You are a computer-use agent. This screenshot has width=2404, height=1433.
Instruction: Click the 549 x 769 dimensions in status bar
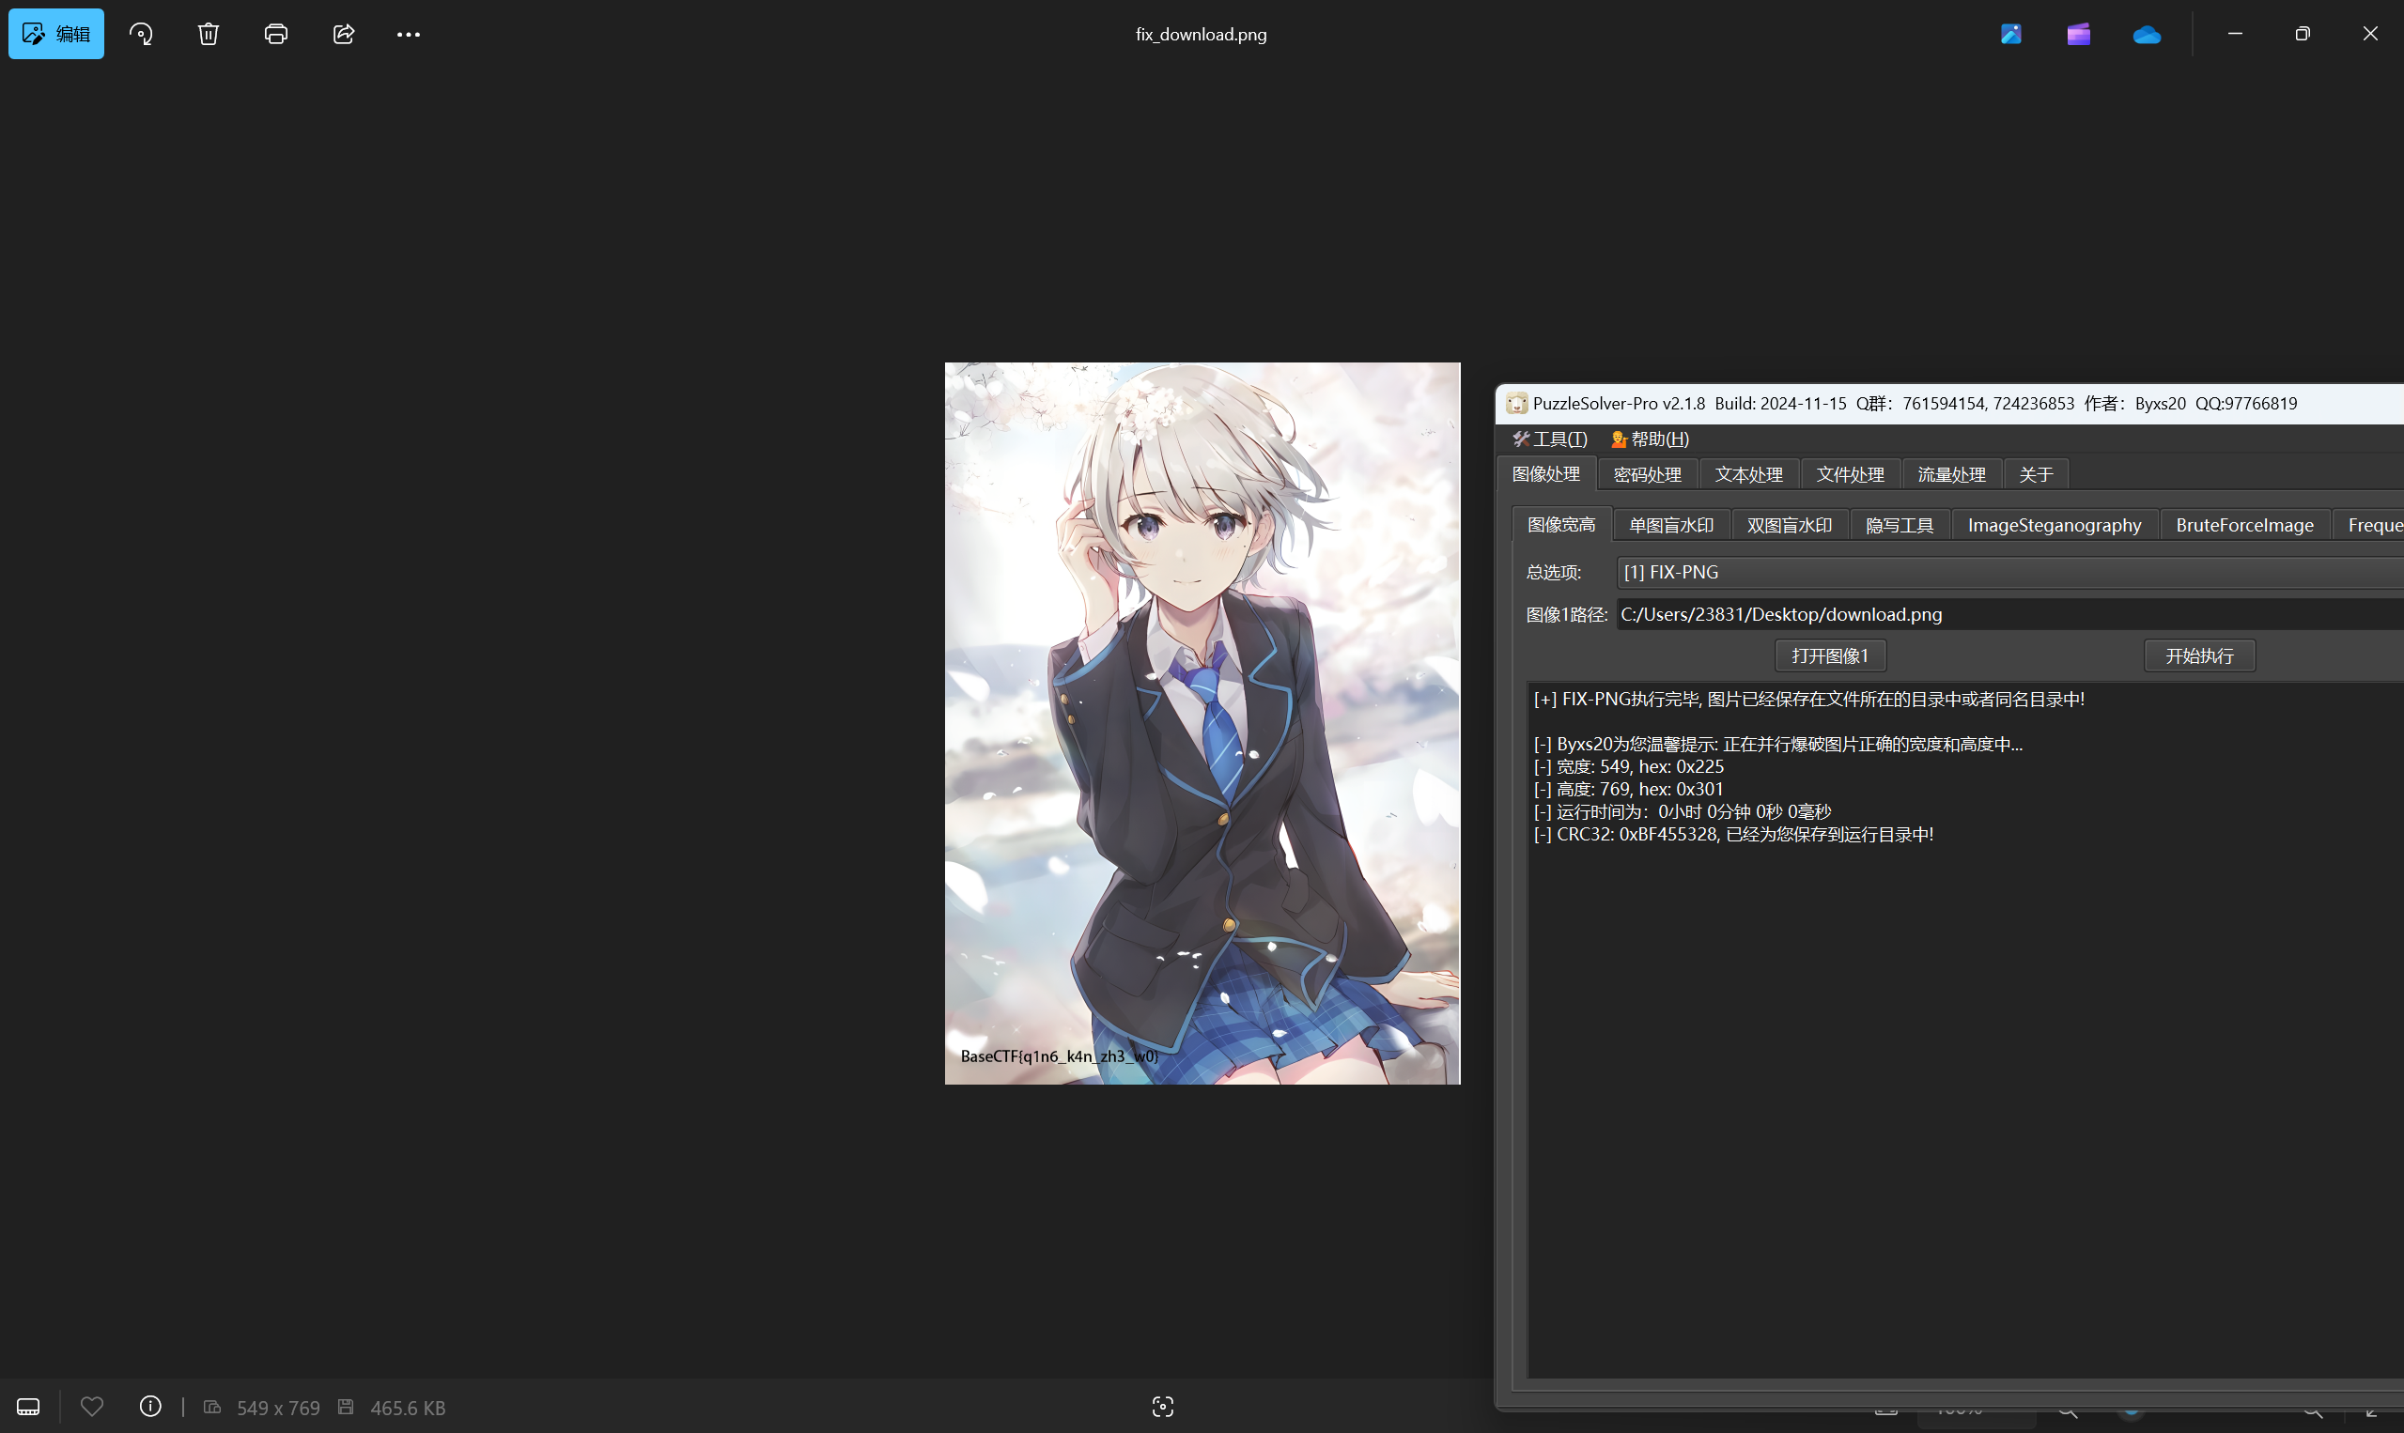tap(278, 1408)
